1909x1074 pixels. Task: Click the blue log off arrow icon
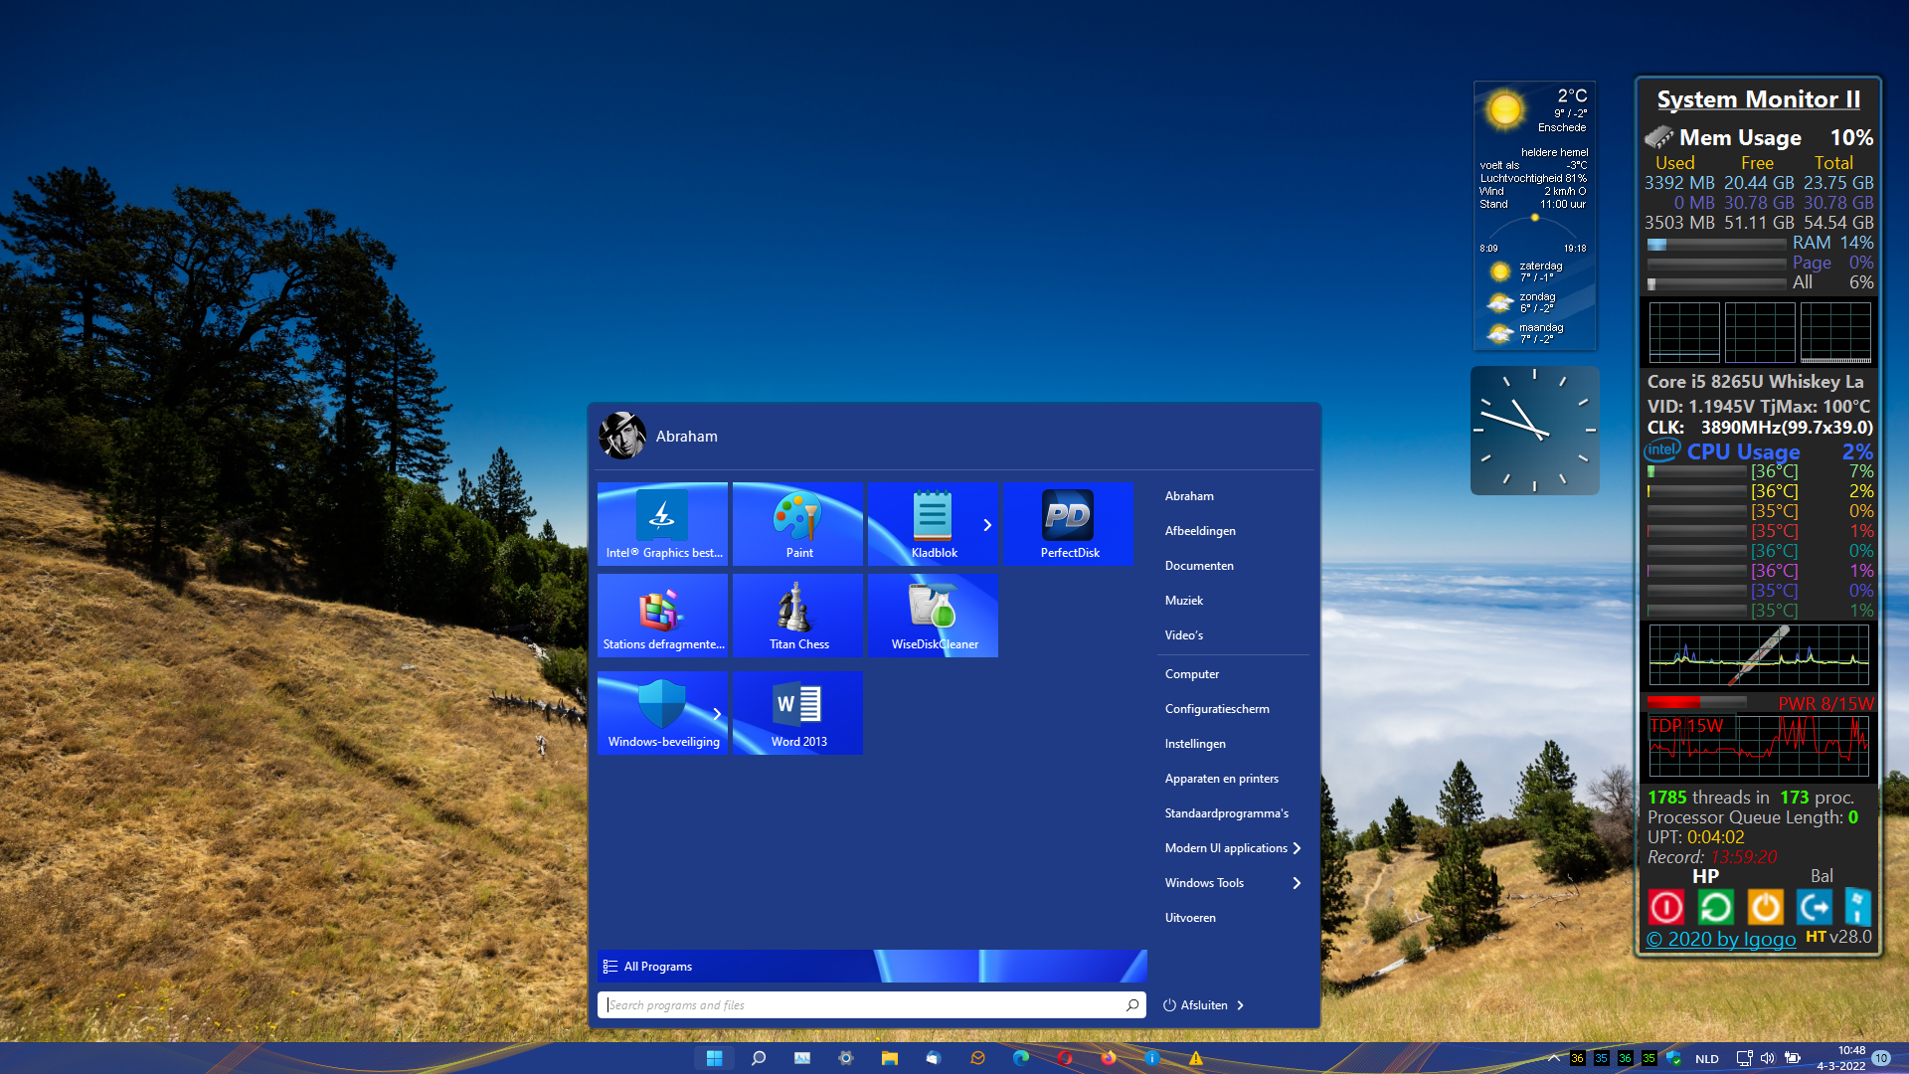click(1815, 907)
